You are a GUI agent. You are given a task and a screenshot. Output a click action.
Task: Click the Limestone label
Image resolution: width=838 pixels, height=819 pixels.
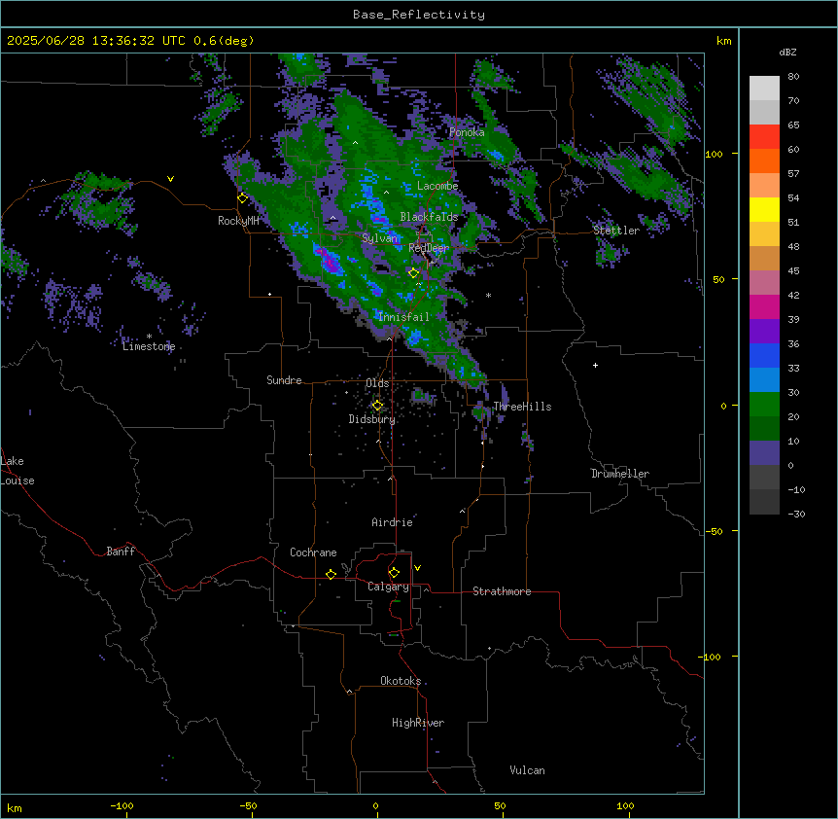pos(149,346)
